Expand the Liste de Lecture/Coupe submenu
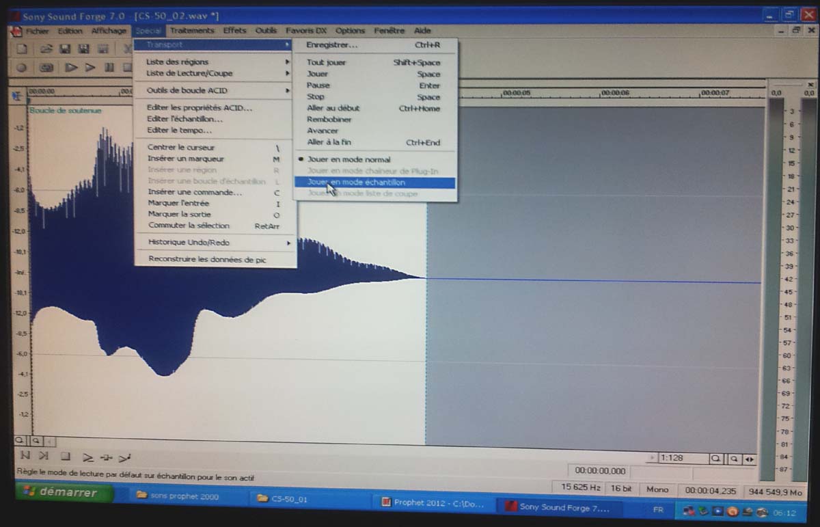The width and height of the screenshot is (820, 527). (x=215, y=73)
